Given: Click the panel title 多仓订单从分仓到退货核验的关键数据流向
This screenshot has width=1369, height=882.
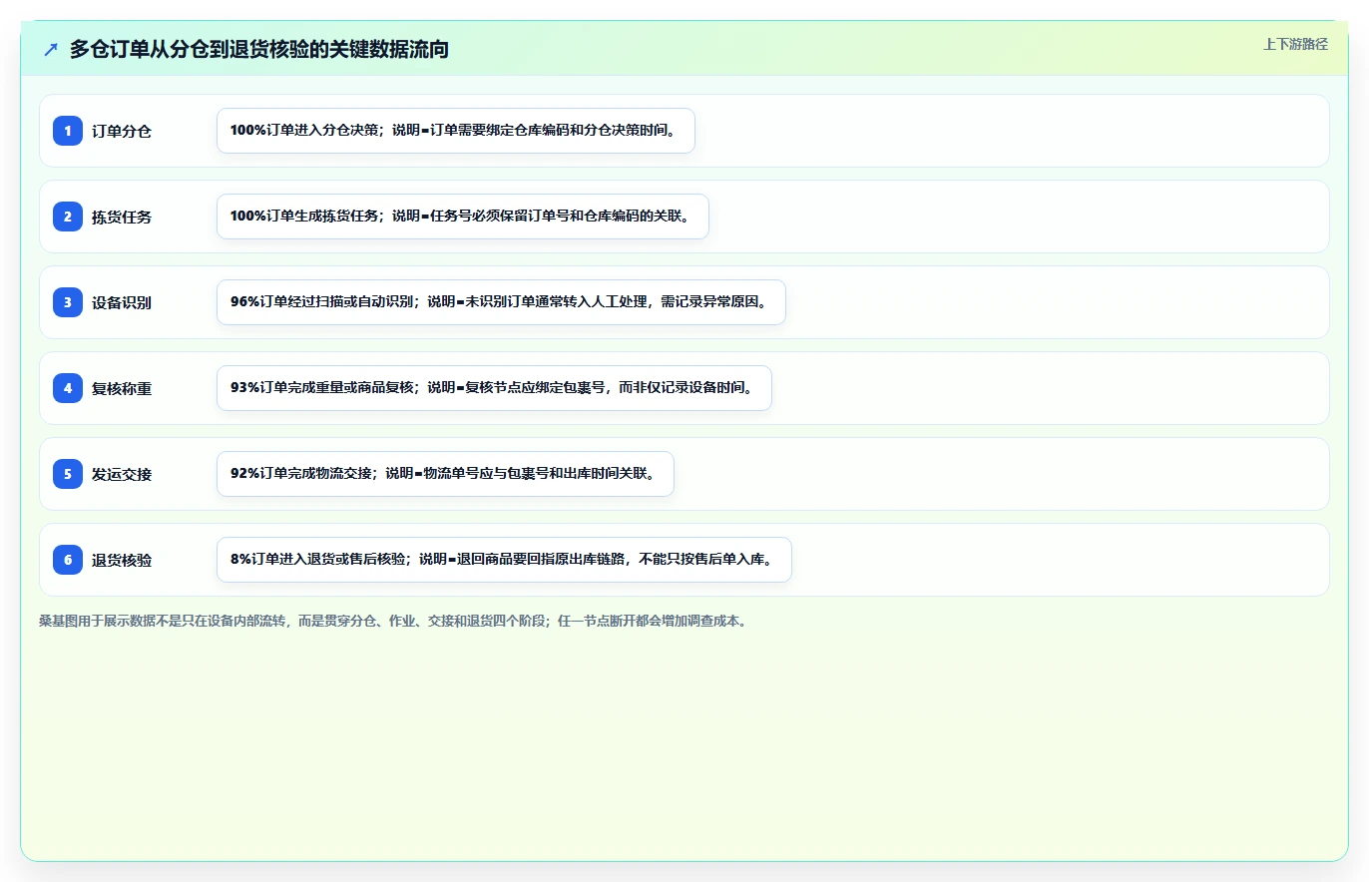Looking at the screenshot, I should [x=259, y=50].
